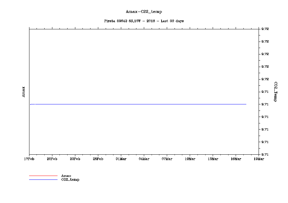Select the right axis label CO2_Temp
Image resolution: width=288 pixels, height=203 pixels.
pos(275,92)
